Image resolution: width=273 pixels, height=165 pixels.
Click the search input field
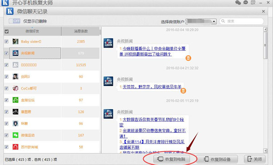(241, 21)
